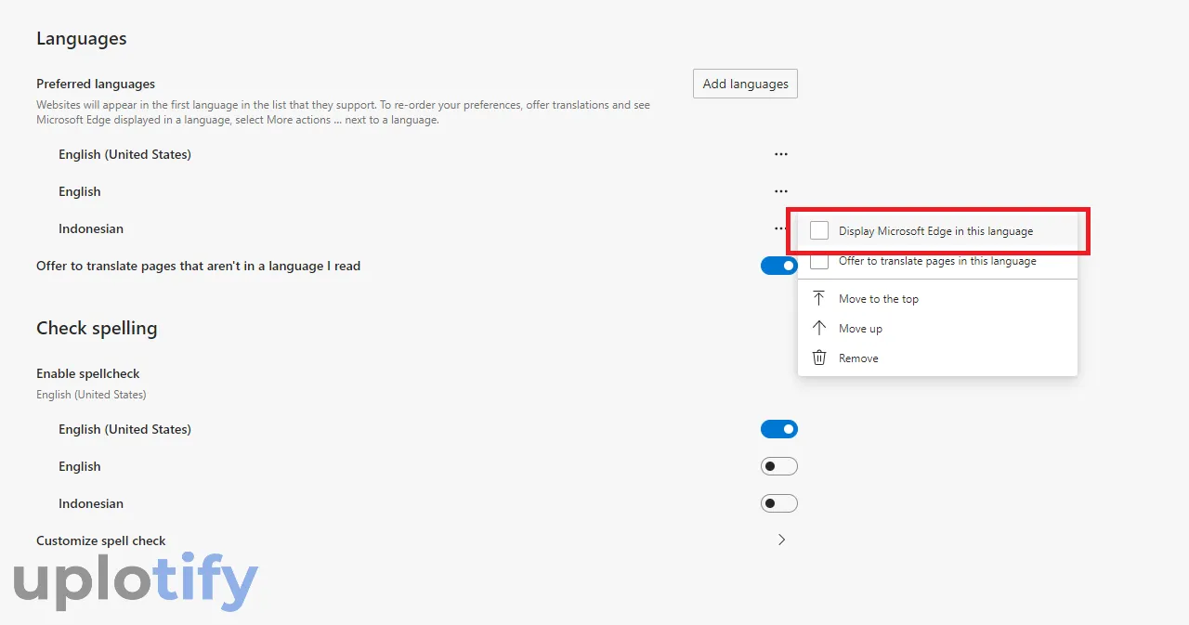Select Move up menu entry
The image size is (1189, 625).
(x=937, y=328)
